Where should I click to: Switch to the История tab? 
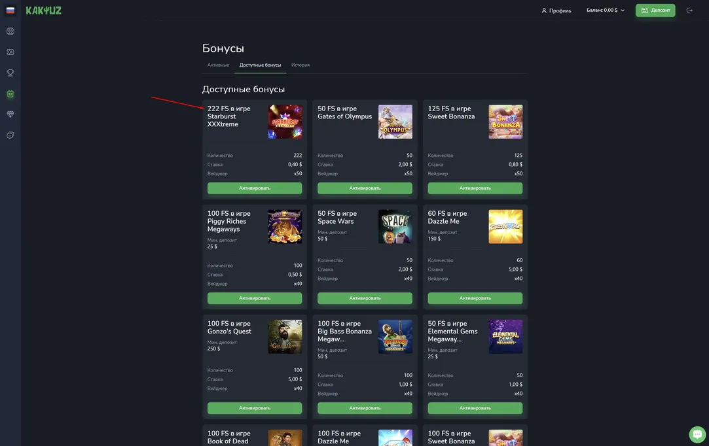click(x=300, y=65)
